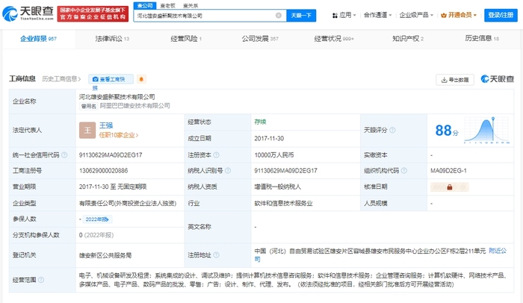Click registration number 130629000020886

click(103, 171)
